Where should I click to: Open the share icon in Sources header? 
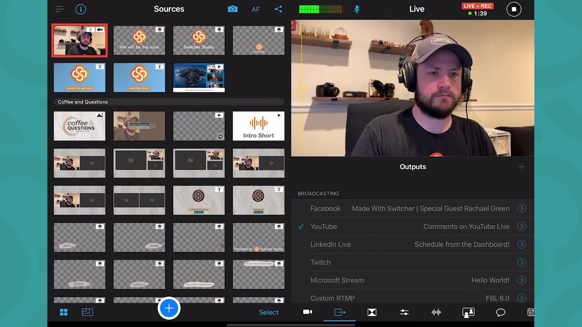click(x=278, y=9)
